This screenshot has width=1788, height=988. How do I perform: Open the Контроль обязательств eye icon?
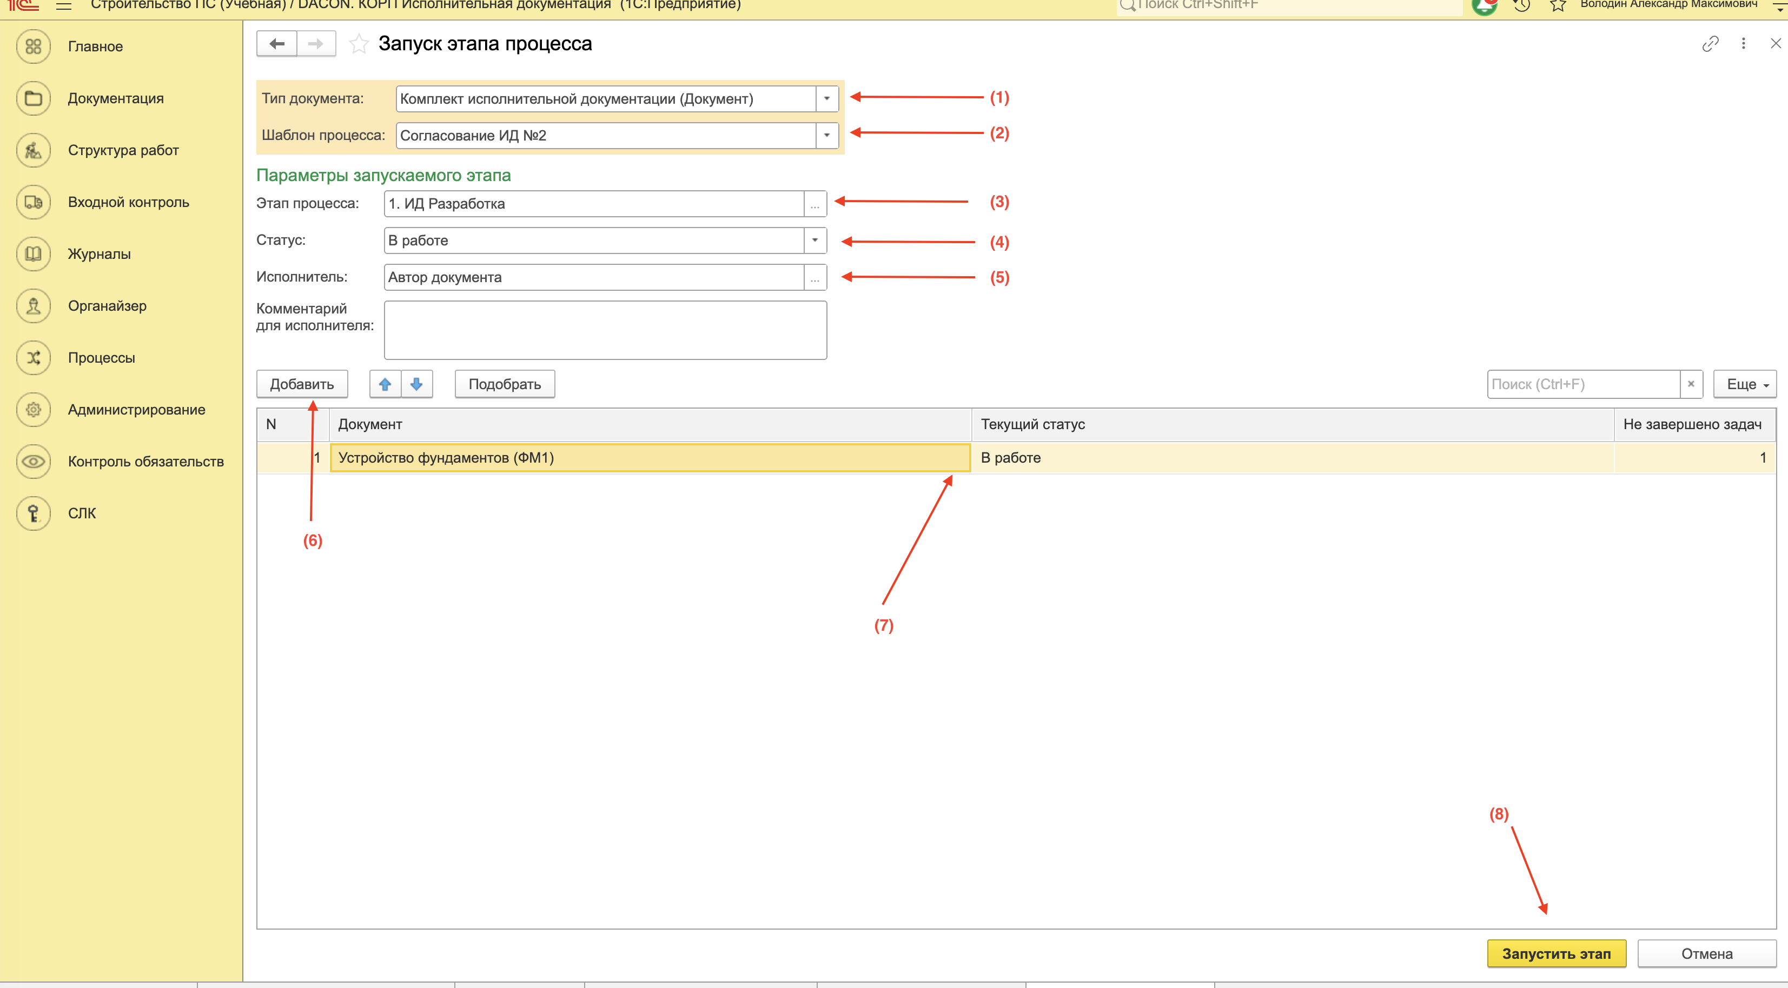tap(34, 462)
